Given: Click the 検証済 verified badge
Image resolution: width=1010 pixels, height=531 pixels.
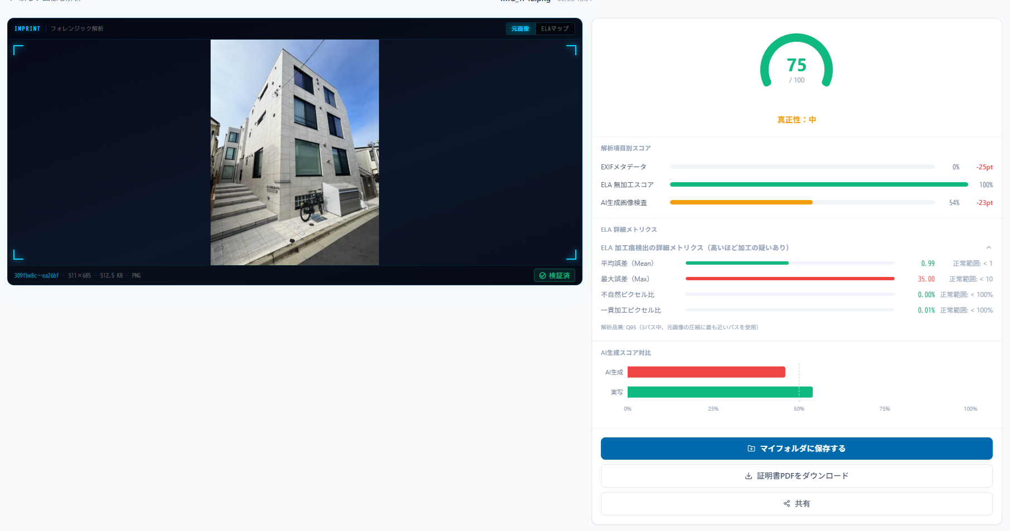Looking at the screenshot, I should [x=555, y=275].
